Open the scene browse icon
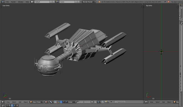 tap(57, 2)
